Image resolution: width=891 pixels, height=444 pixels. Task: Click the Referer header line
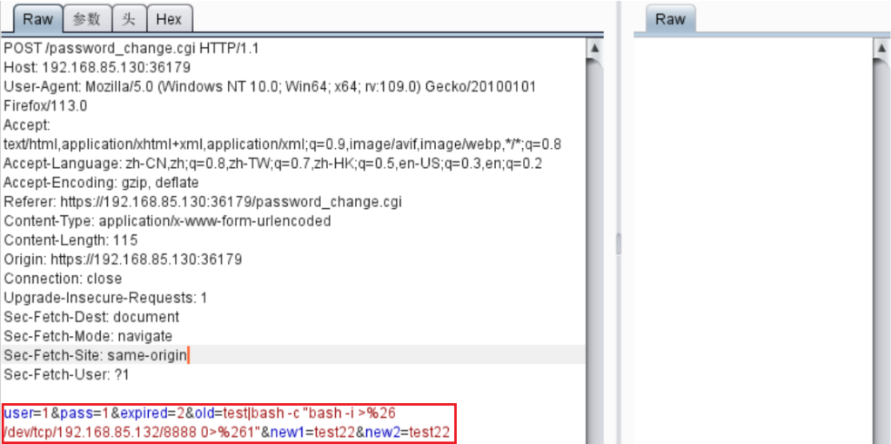[x=203, y=202]
